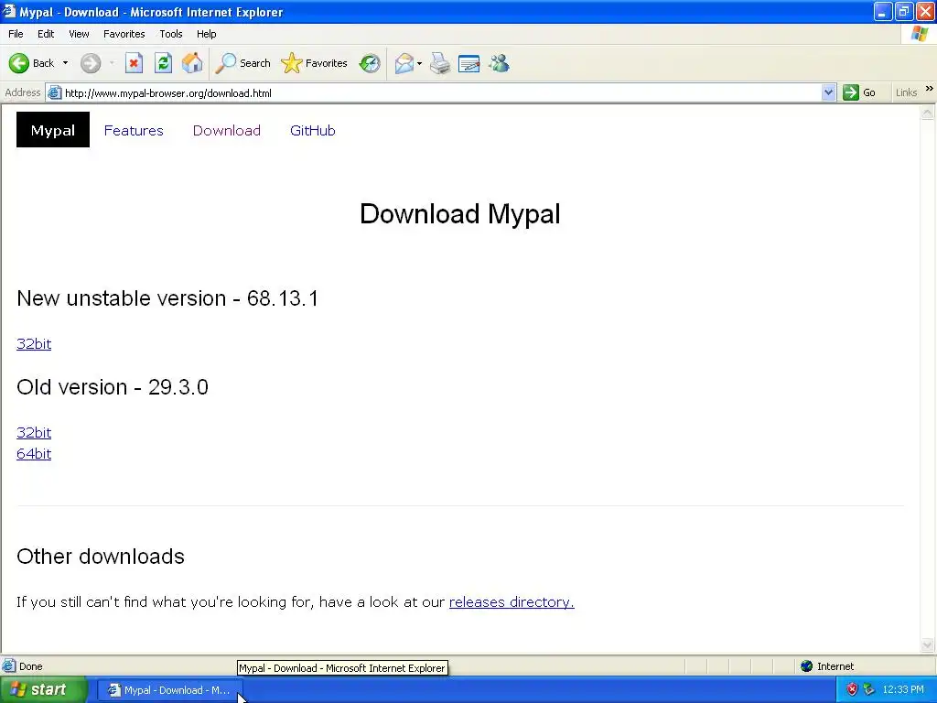Viewport: 937px width, 703px height.
Task: Open the Favorites menu
Action: pyautogui.click(x=124, y=34)
